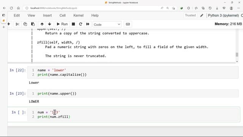Select the In [22] code cell
Screen dimensions: 243x137
click(x=133, y=72)
